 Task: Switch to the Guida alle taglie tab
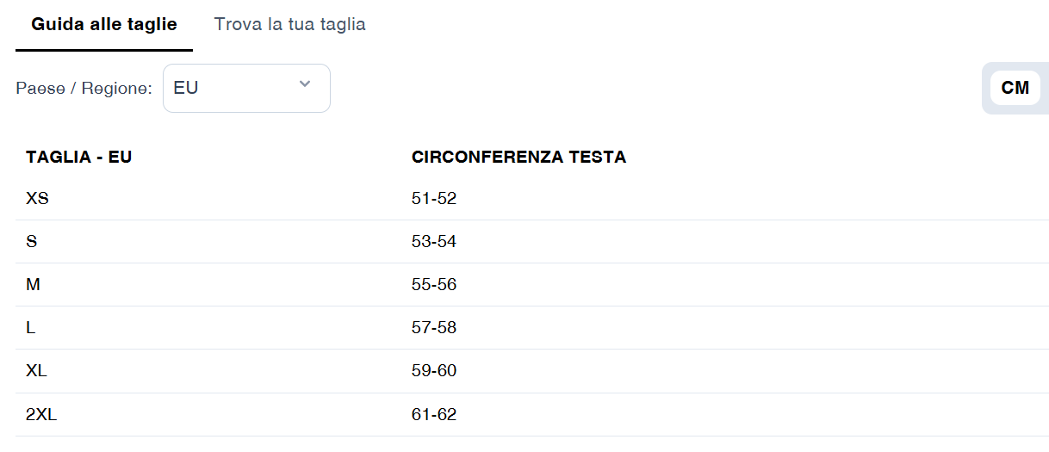(104, 24)
